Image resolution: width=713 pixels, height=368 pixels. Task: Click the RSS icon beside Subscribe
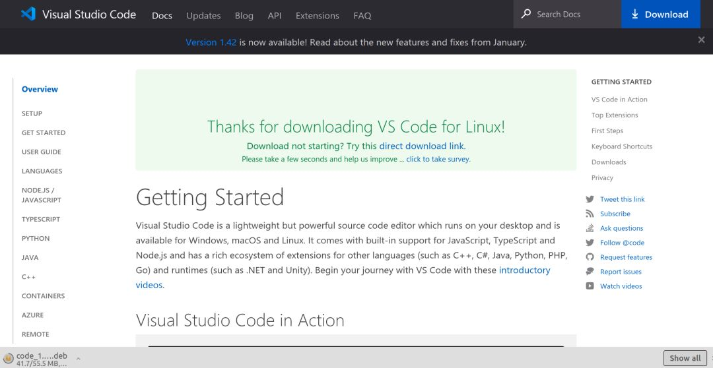pyautogui.click(x=590, y=214)
